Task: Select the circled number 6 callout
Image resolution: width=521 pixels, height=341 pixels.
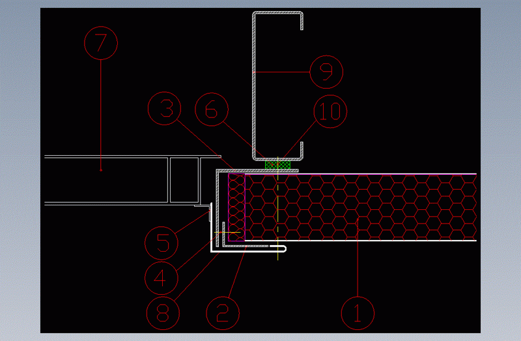Action: coord(212,110)
